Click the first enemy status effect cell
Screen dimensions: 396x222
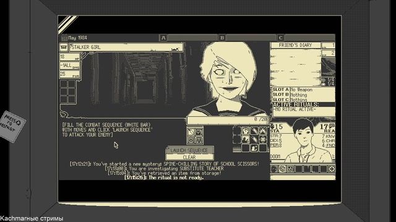pos(64,84)
